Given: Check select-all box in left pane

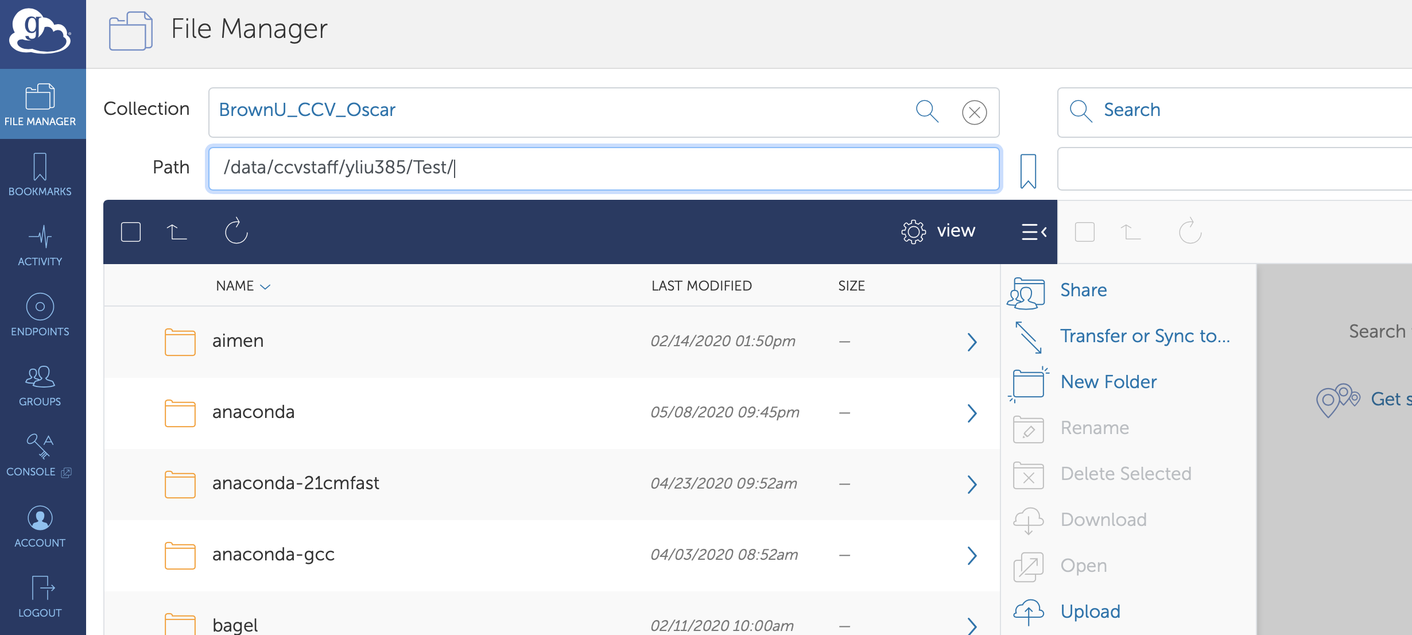Looking at the screenshot, I should (131, 232).
